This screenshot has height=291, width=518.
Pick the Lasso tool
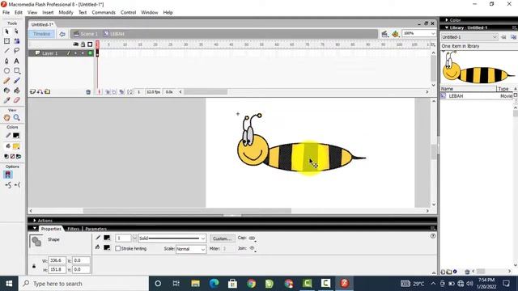pos(16,51)
